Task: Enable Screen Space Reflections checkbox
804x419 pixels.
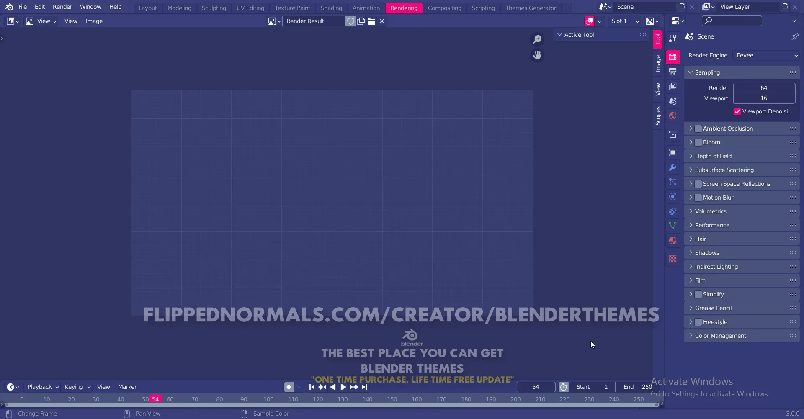Action: point(698,184)
